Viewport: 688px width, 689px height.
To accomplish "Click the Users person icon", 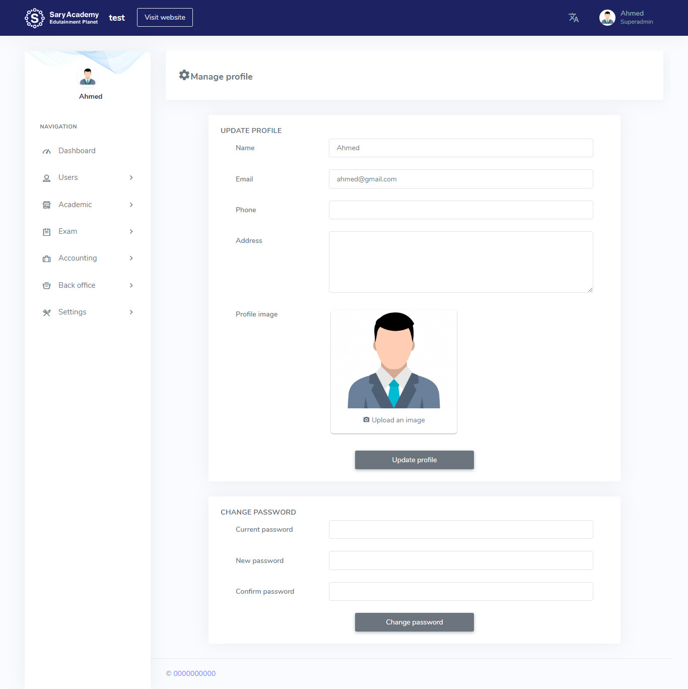I will click(x=47, y=178).
